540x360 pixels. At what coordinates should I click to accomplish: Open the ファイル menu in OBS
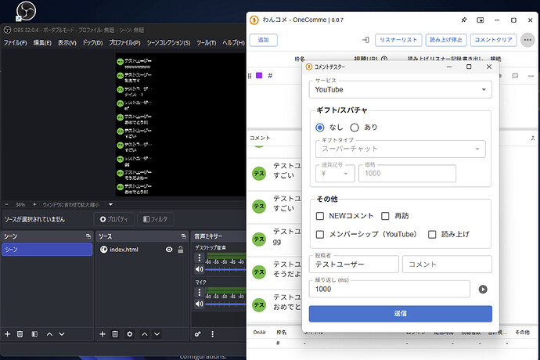[x=16, y=42]
